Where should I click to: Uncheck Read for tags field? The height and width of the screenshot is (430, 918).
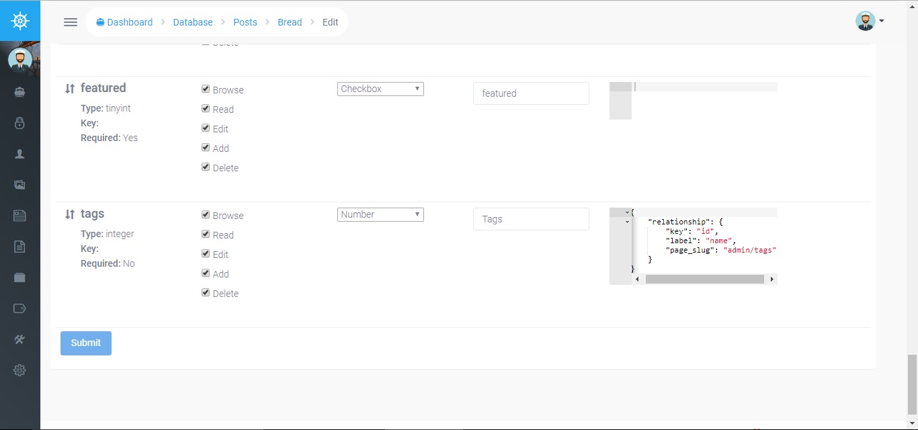pyautogui.click(x=206, y=234)
